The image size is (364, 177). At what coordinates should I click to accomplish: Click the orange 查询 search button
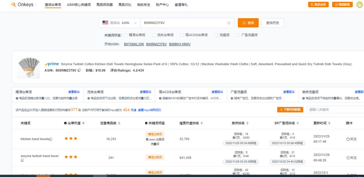(248, 23)
